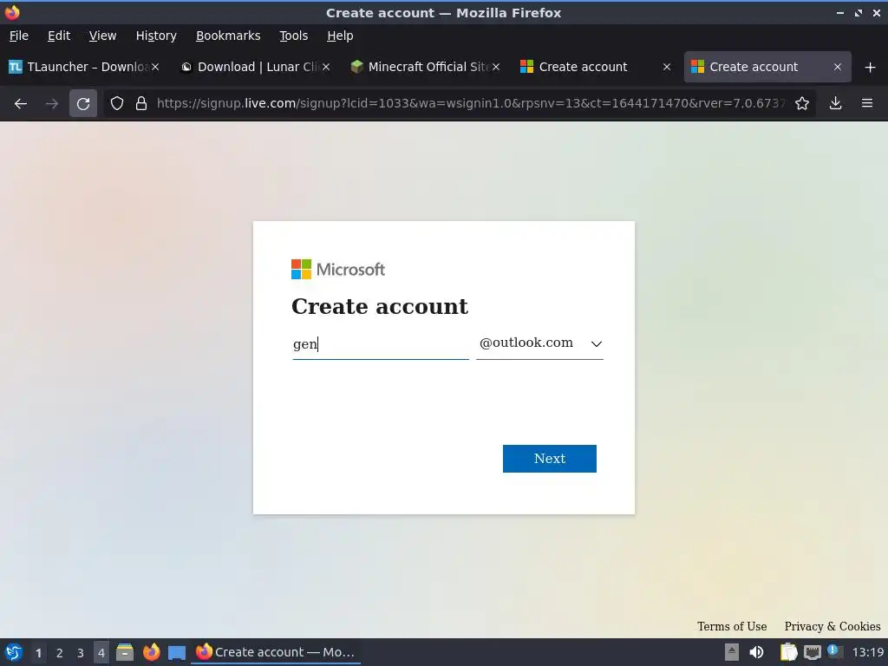The image size is (888, 666).
Task: Open the File menu
Action: tap(19, 36)
